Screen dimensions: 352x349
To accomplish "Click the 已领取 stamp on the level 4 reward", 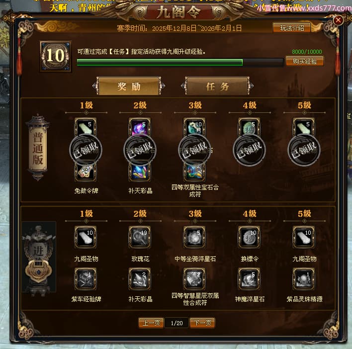I will coord(249,150).
